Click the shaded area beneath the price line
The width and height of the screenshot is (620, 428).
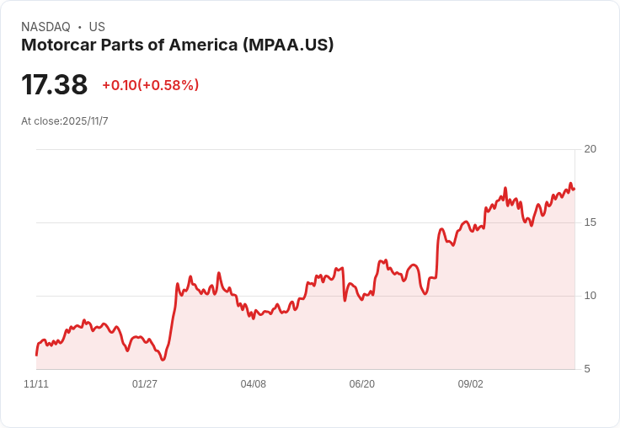pos(379,337)
